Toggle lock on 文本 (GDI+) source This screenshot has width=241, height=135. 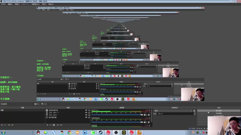[89, 115]
